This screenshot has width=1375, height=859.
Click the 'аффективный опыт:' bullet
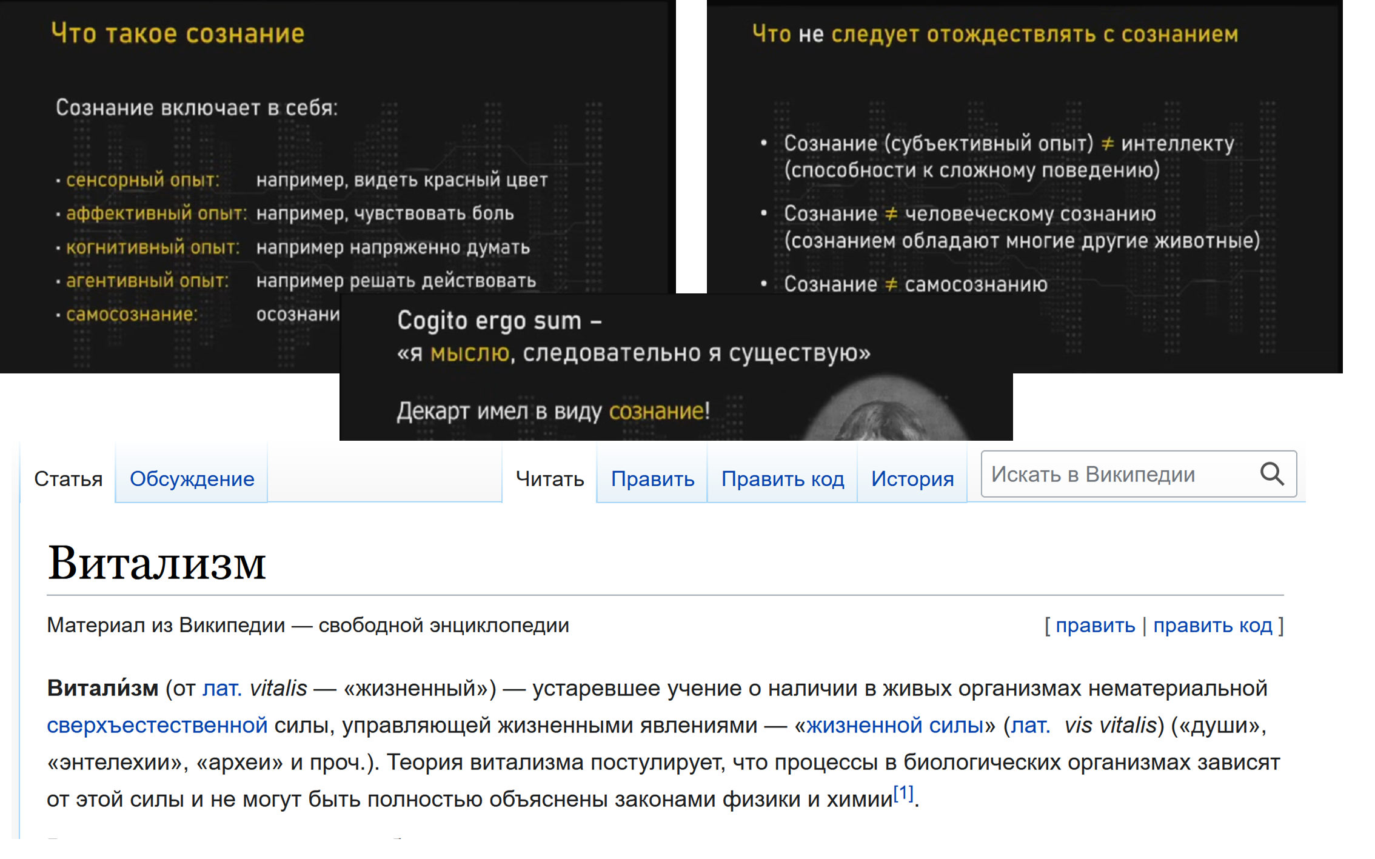[156, 213]
